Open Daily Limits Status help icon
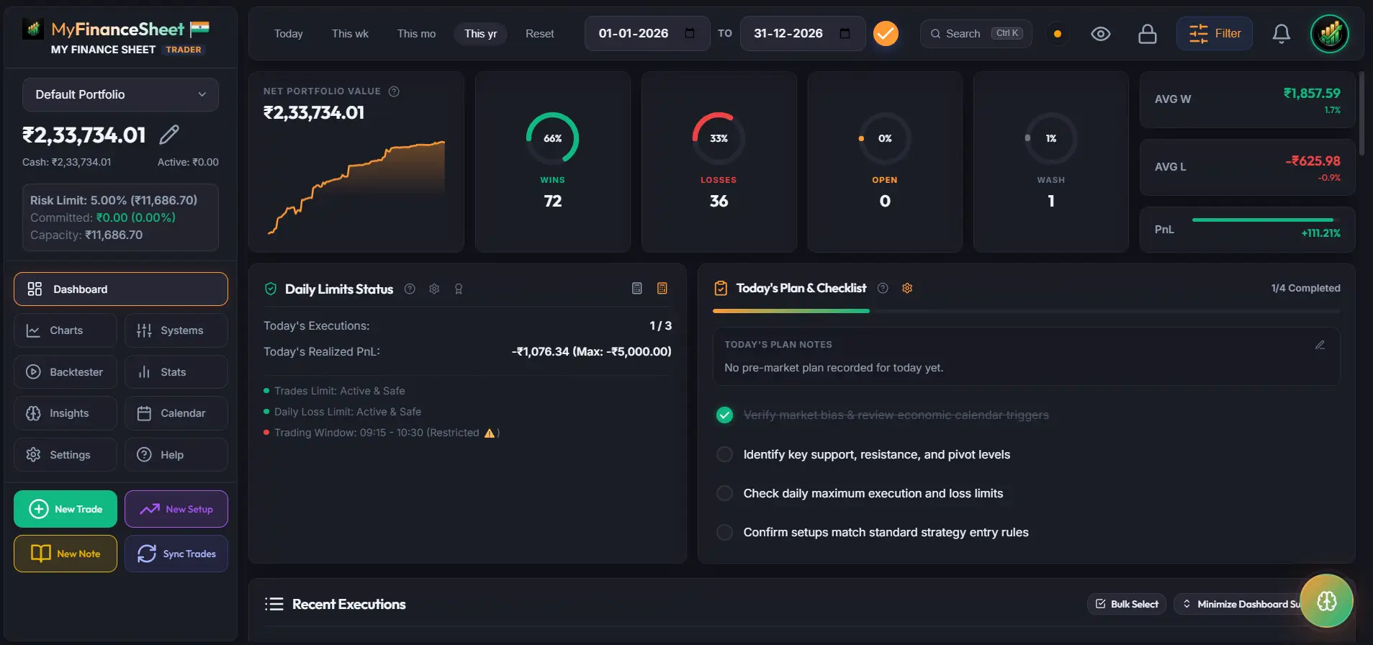 click(x=410, y=289)
